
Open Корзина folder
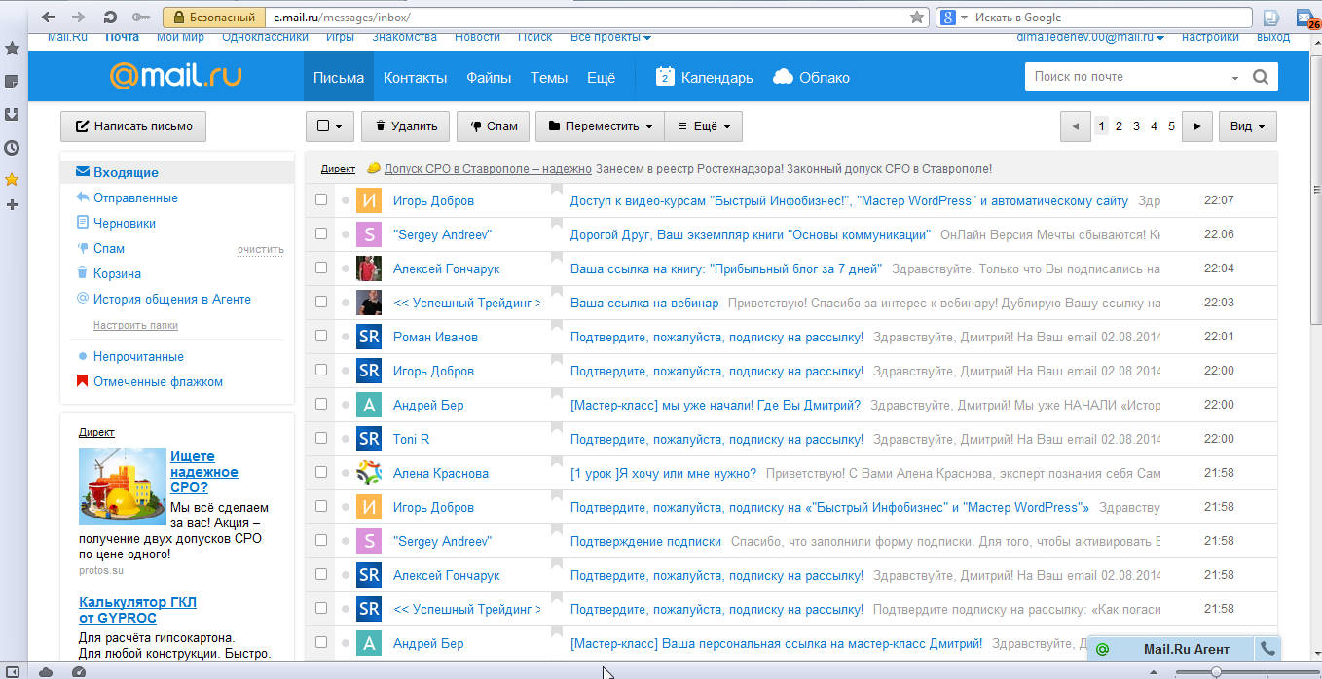point(117,273)
